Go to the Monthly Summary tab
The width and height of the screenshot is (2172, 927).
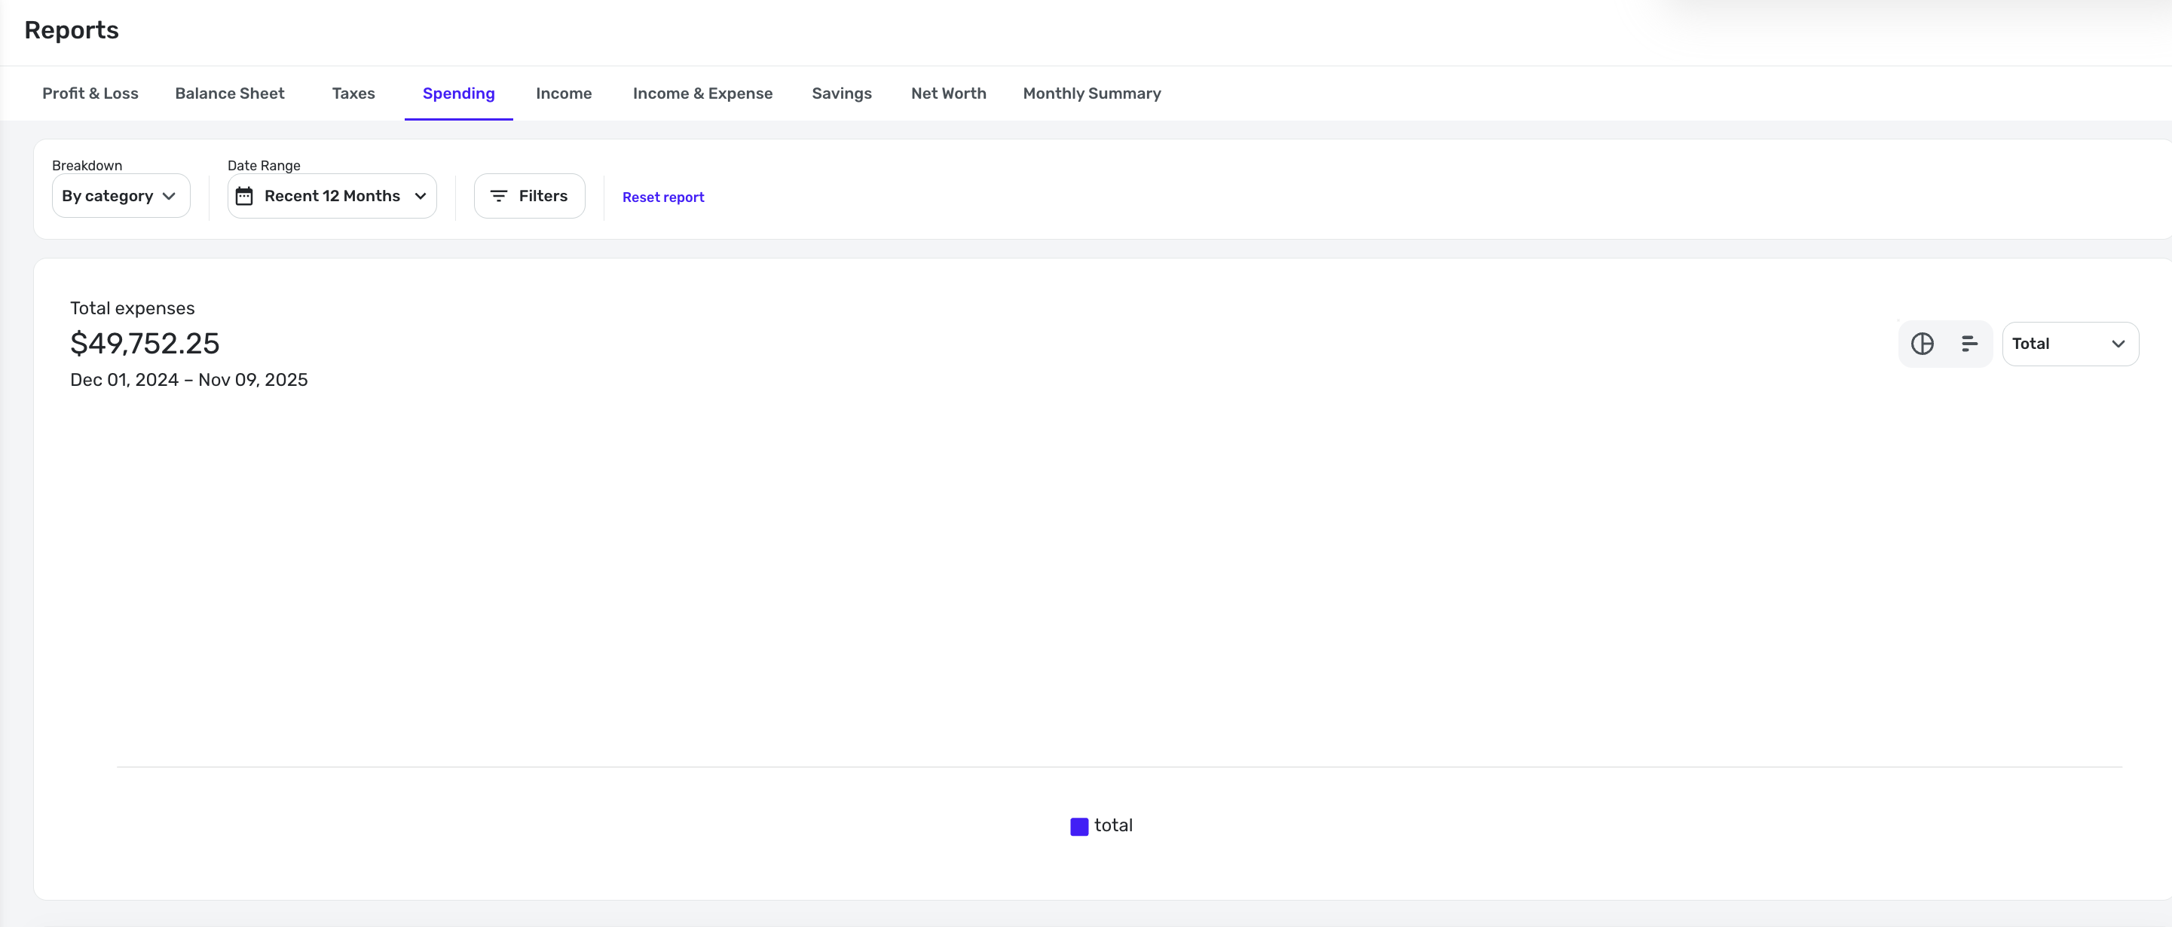point(1091,93)
